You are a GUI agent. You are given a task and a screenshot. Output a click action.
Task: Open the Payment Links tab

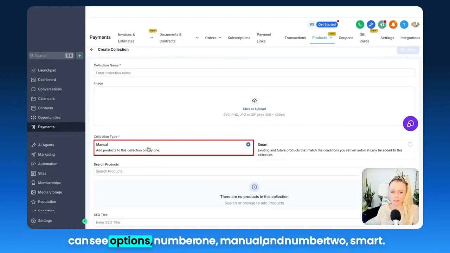click(264, 38)
